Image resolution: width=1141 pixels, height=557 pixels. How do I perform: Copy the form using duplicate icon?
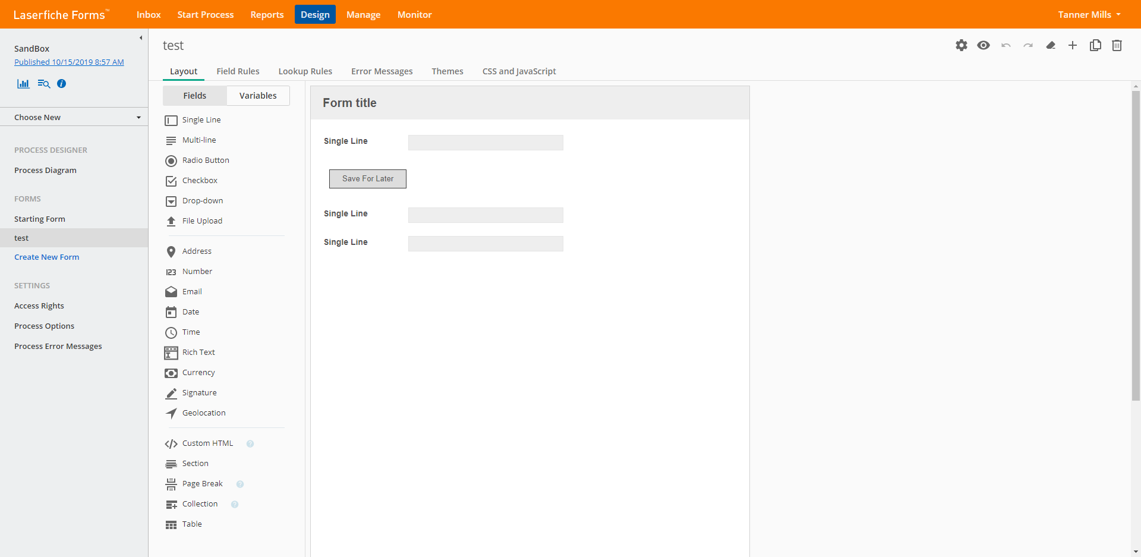coord(1095,45)
